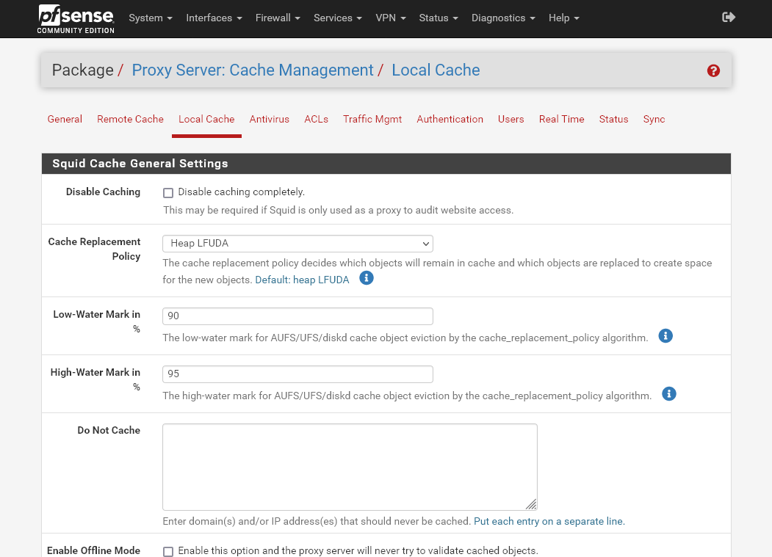
Task: Click inside the Do Not Cache textarea
Action: 349,466
